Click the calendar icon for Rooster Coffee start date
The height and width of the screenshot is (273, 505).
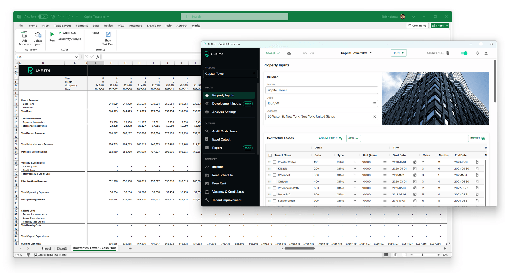coord(415,162)
